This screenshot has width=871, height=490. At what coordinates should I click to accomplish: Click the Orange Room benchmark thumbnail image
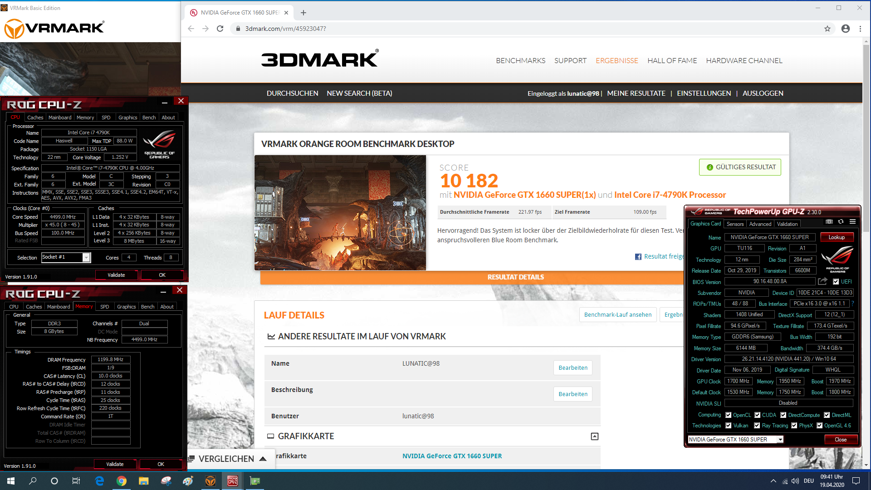(x=340, y=213)
